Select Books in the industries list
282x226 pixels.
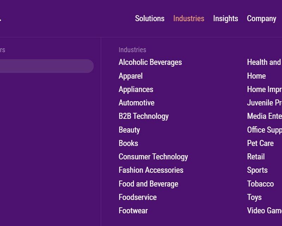128,143
